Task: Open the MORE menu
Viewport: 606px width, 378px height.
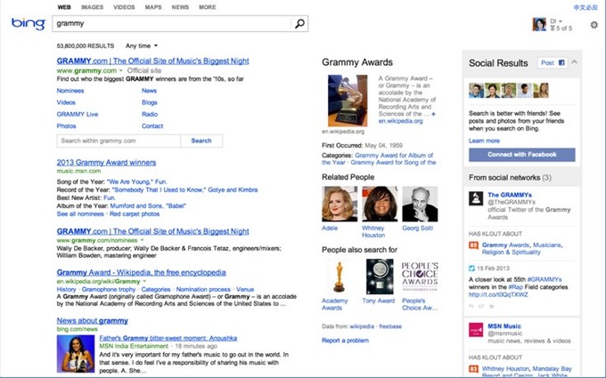Action: point(208,7)
